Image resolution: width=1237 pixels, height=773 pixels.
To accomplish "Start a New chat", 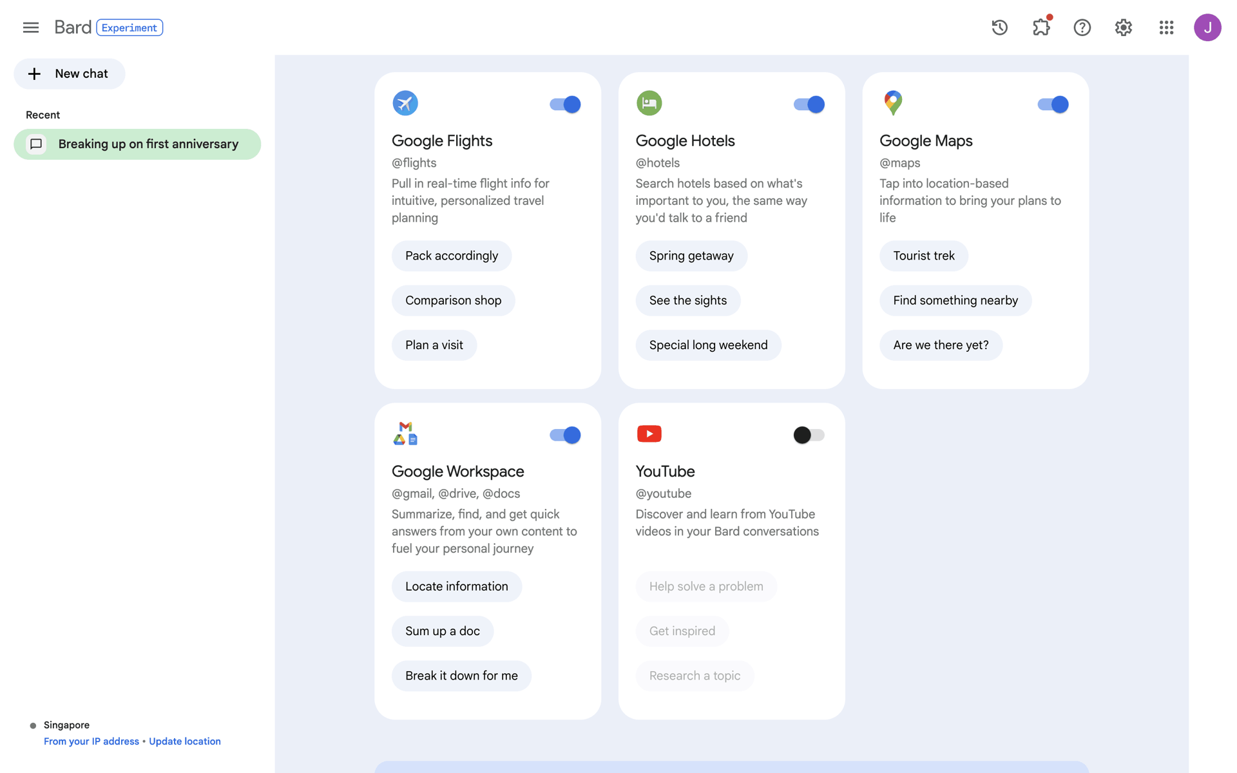I will tap(69, 74).
